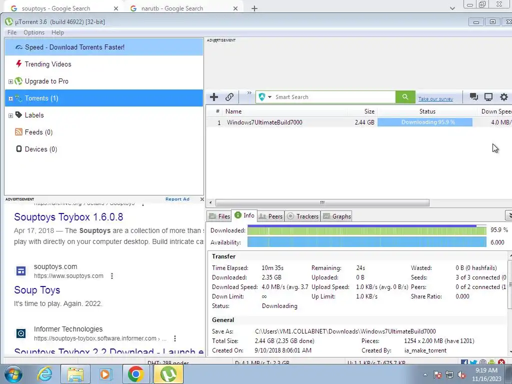Click the Downloaded pieces bar
Screen dimensions: 512x384
366,230
